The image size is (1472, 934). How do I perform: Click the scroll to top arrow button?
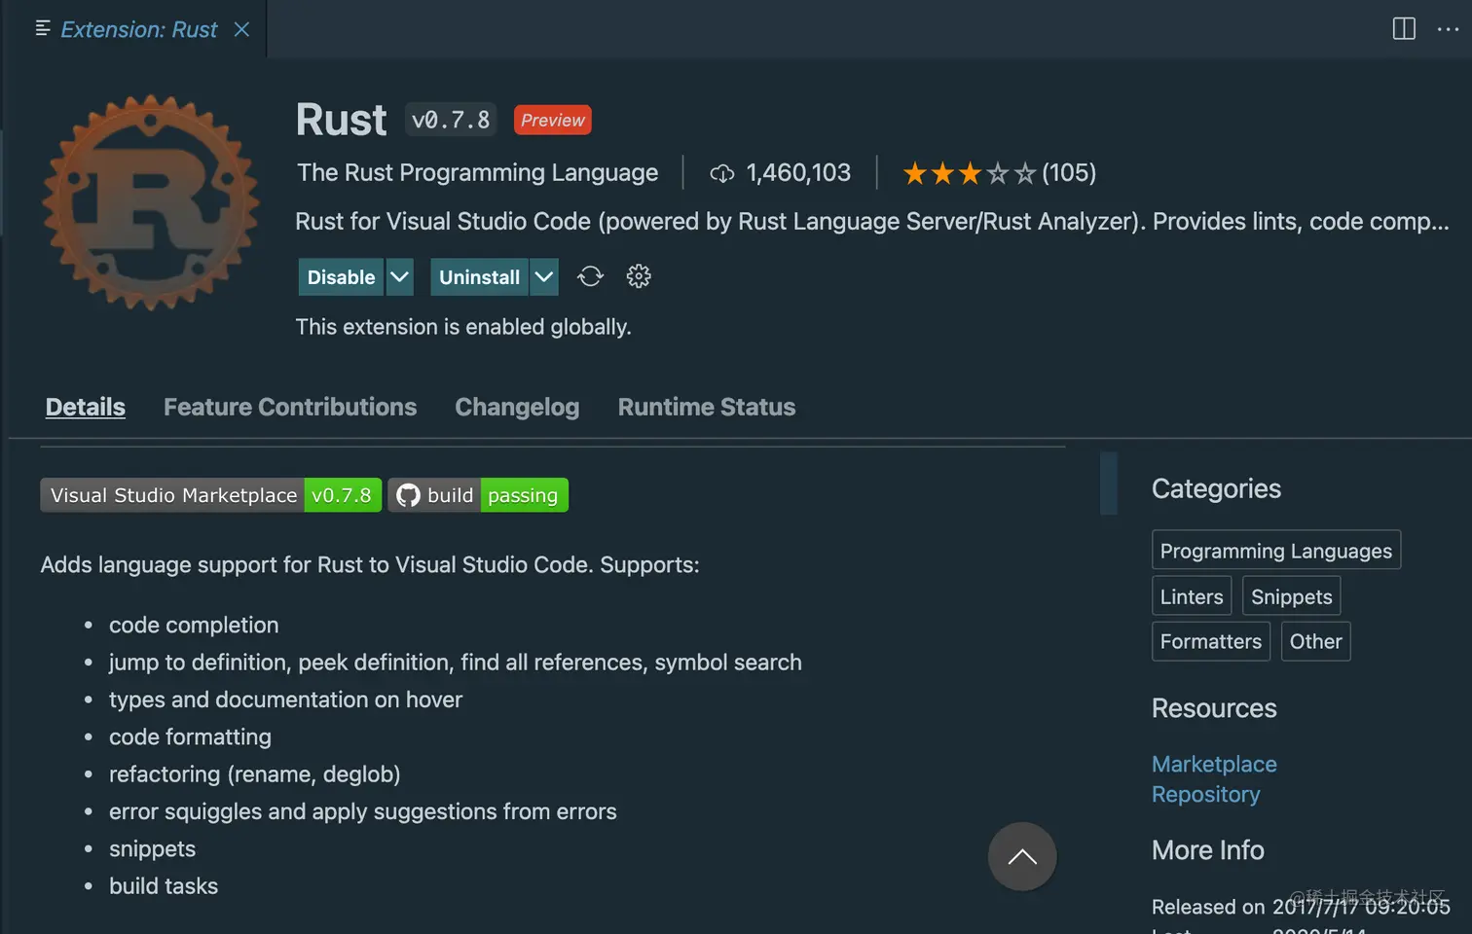[1022, 856]
